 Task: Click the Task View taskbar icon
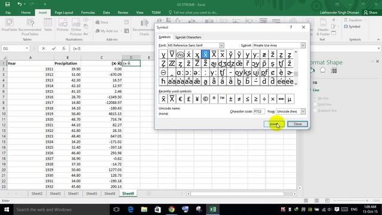116,210
